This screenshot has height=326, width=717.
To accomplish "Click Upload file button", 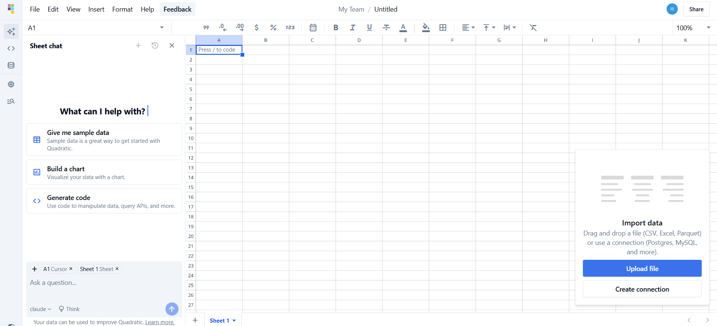I will click(642, 268).
